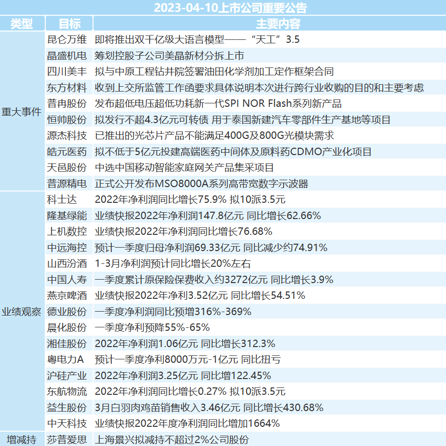Click the text about 天工 3.5 large language model

pyautogui.click(x=197, y=39)
